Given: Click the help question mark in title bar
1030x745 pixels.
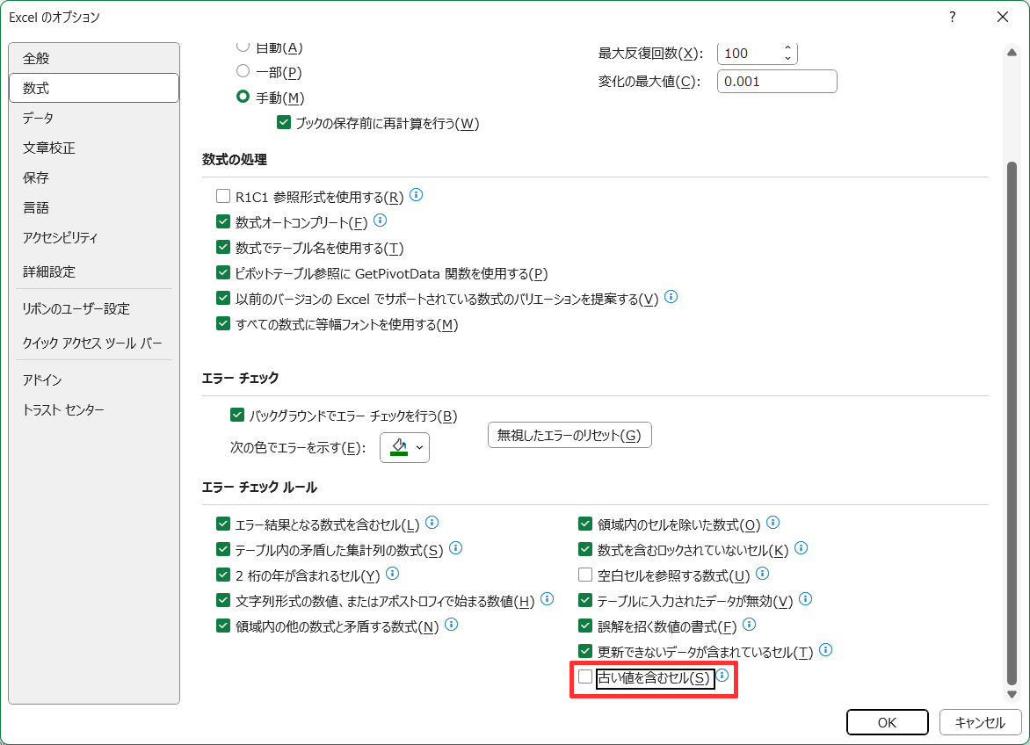Looking at the screenshot, I should click(x=952, y=17).
